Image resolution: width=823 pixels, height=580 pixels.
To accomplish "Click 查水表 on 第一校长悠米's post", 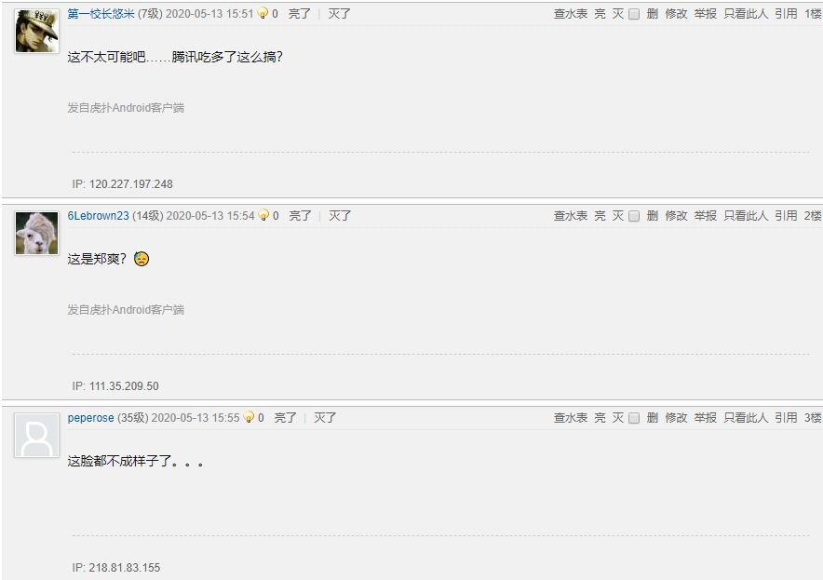I will [x=571, y=14].
